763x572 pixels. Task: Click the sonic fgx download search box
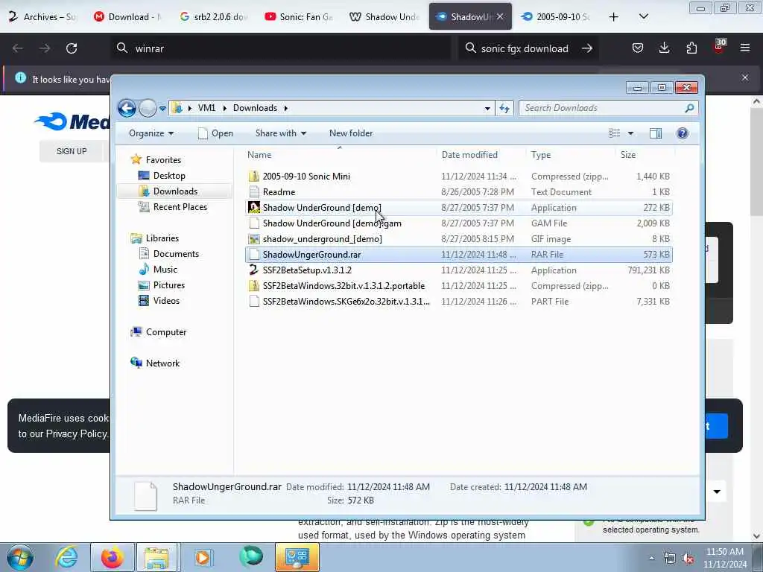(528, 48)
